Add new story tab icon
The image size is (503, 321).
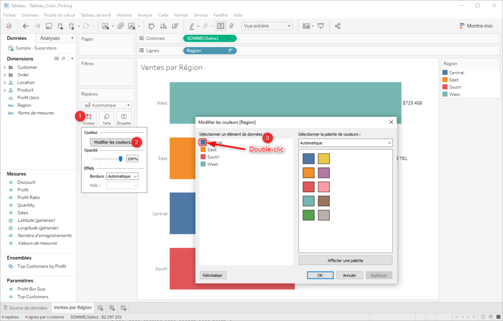pos(123,308)
